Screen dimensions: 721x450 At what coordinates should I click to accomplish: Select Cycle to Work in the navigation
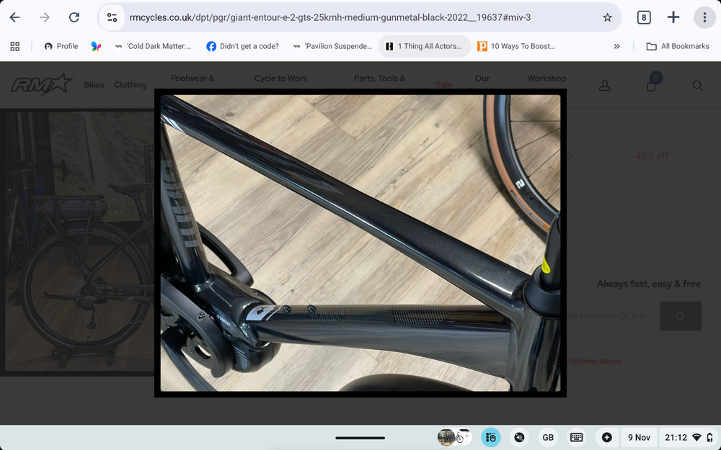coord(280,78)
